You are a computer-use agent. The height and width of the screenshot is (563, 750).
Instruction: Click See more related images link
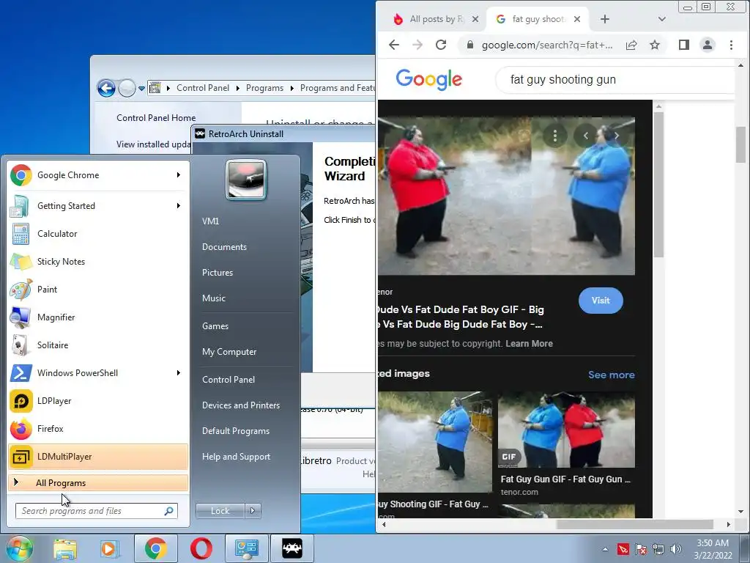(612, 375)
